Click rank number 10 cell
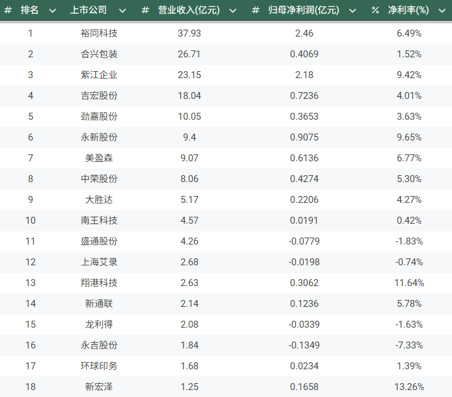This screenshot has width=452, height=397. [30, 221]
